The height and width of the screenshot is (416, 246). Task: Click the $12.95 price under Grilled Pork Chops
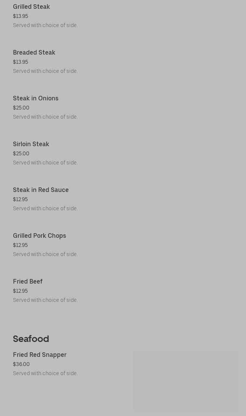[20, 245]
